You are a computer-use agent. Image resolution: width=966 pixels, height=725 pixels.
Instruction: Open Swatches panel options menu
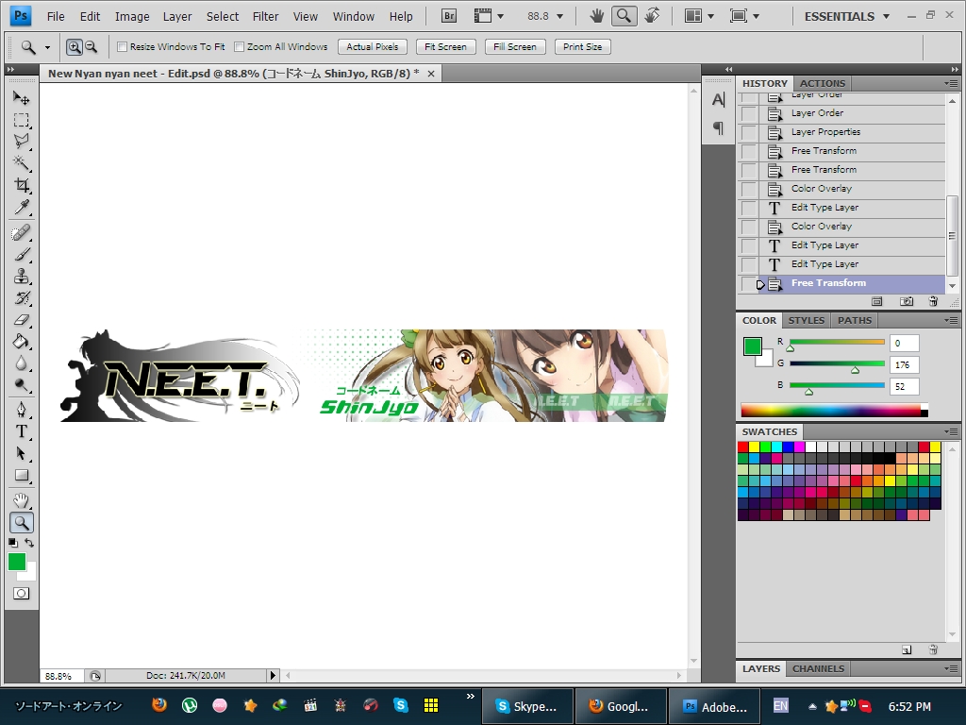coord(951,431)
